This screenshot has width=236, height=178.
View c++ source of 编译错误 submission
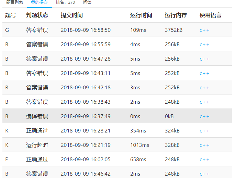point(204,116)
